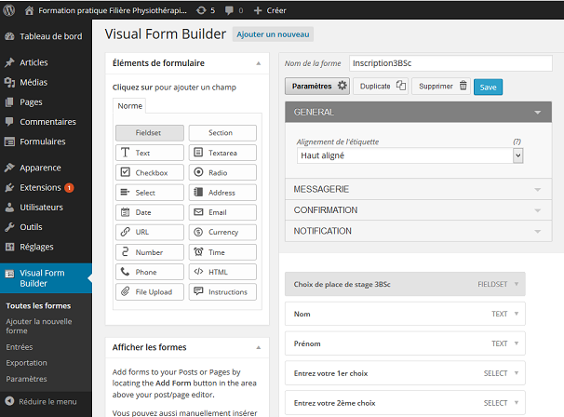Open the Extensions admin menu
This screenshot has width=564, height=417.
(x=40, y=187)
